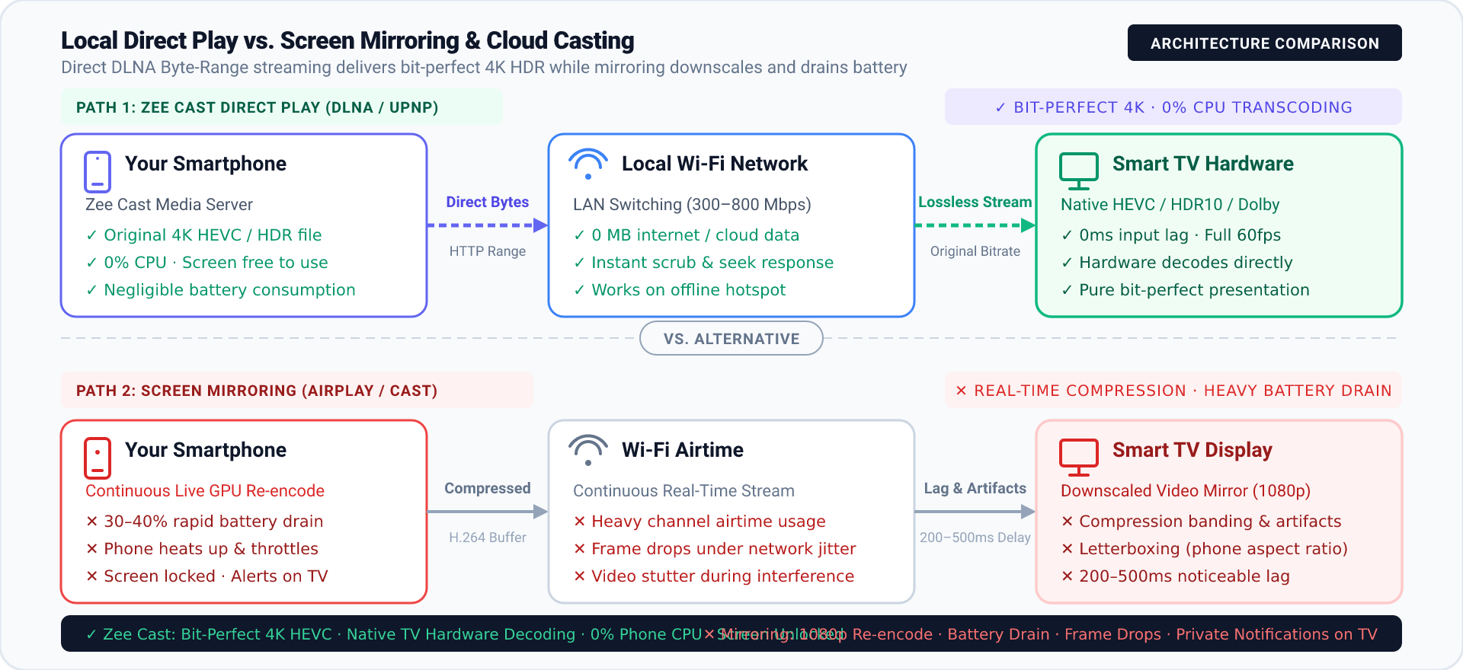Click 'Private Notifications on TV' in footer bar
This screenshot has width=1463, height=670.
[x=1276, y=634]
